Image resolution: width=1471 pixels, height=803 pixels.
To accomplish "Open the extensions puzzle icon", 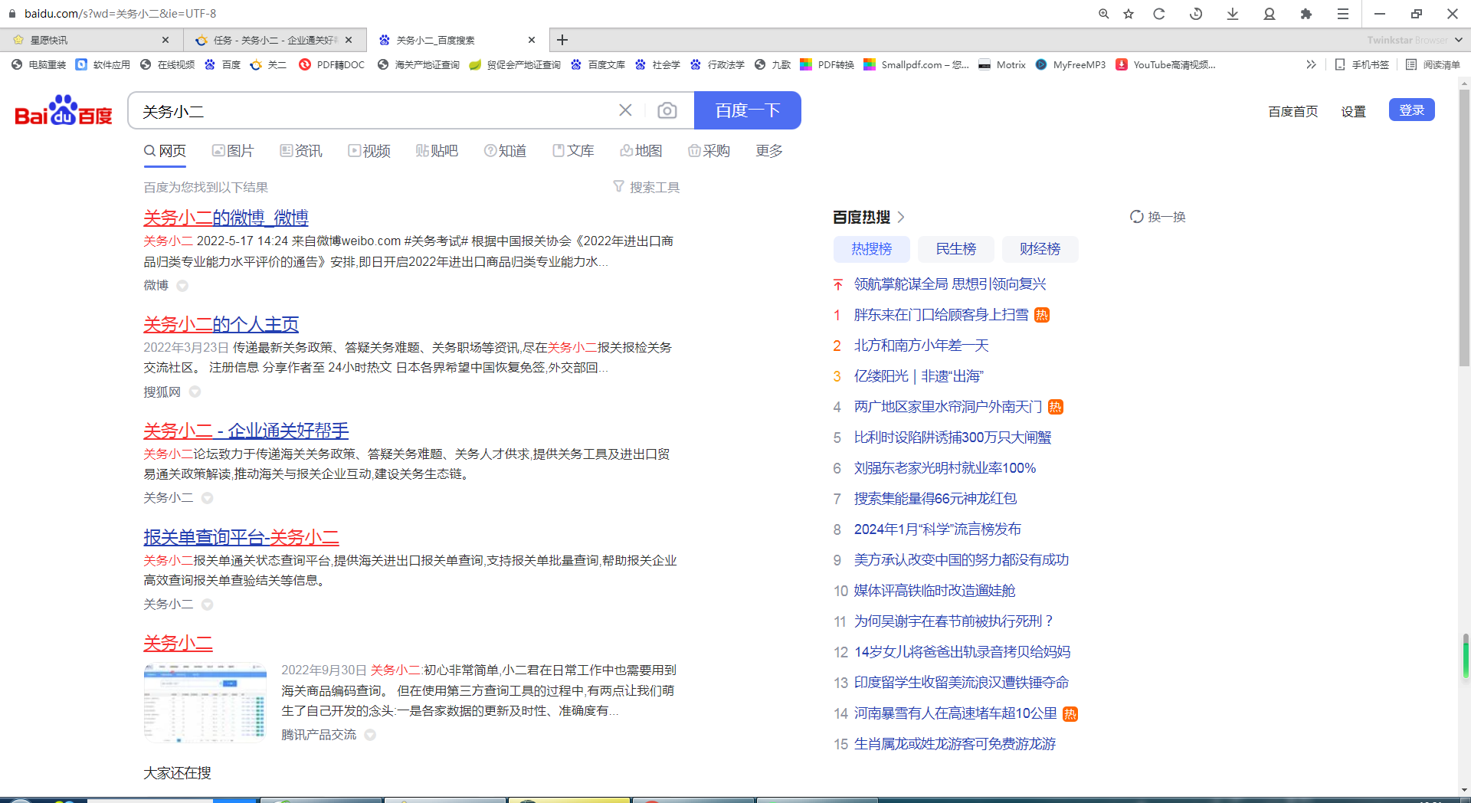I will click(1306, 14).
